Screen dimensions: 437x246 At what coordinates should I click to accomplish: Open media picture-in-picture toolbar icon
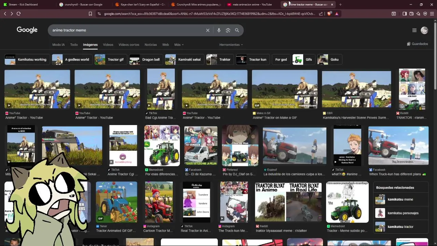(394, 14)
